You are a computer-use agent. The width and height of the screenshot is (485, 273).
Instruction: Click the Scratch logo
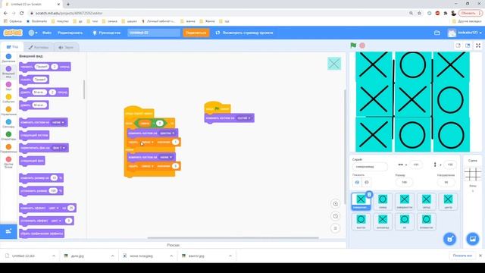tap(13, 33)
